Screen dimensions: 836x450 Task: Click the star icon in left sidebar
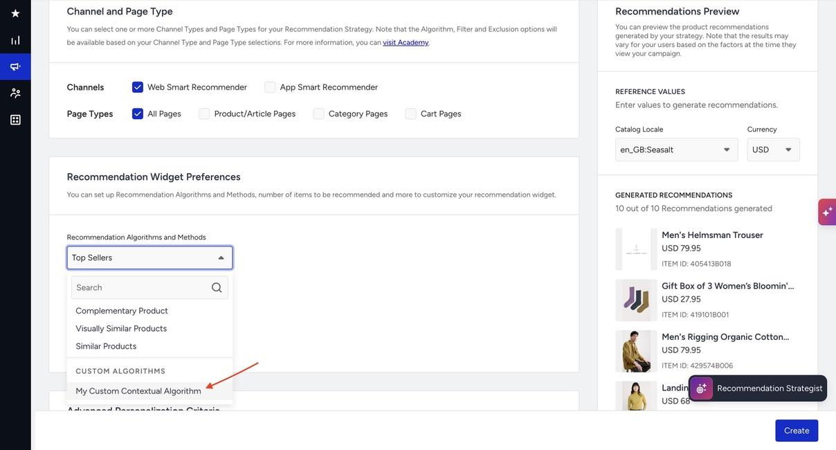click(15, 13)
